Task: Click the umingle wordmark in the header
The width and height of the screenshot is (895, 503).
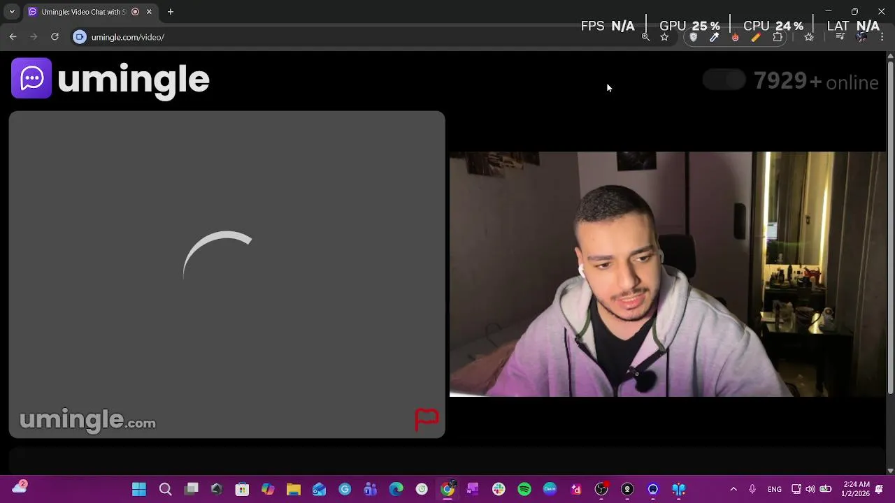Action: point(134,80)
